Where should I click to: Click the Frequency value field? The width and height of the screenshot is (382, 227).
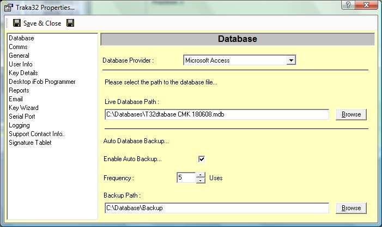[x=186, y=177]
